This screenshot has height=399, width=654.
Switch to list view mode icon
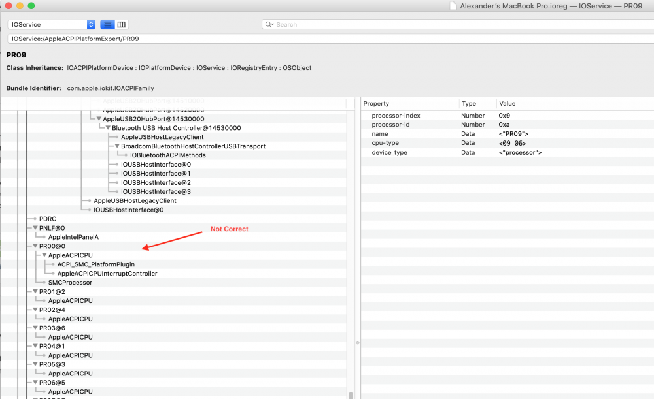(x=107, y=25)
